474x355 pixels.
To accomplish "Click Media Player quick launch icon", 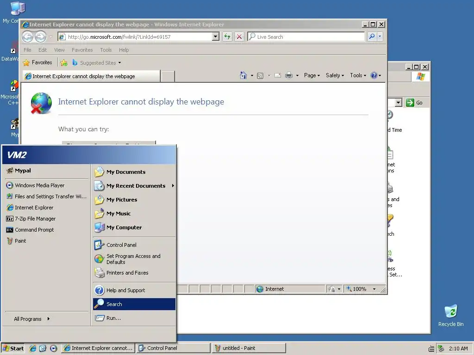I will [x=53, y=348].
